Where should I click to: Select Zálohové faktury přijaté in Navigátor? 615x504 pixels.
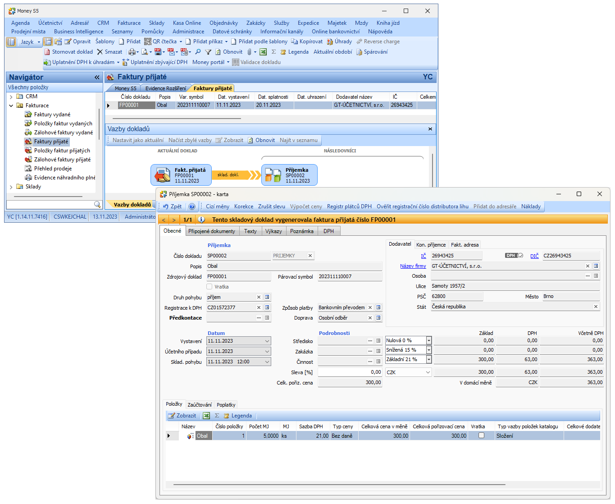click(62, 160)
